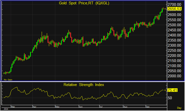
Task: Click the 2000.00 level on the price axis
Action: click(x=174, y=76)
